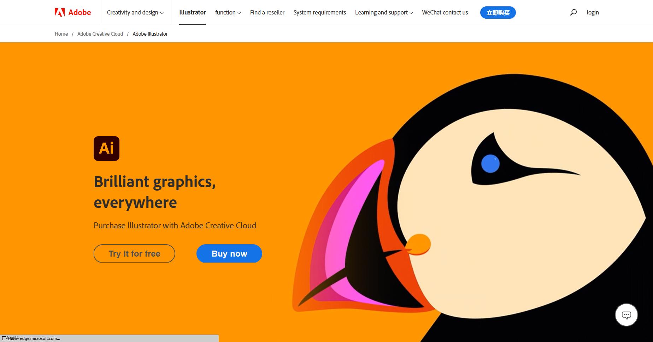Expand Learning and support dropdown
653x342 pixels.
click(384, 12)
